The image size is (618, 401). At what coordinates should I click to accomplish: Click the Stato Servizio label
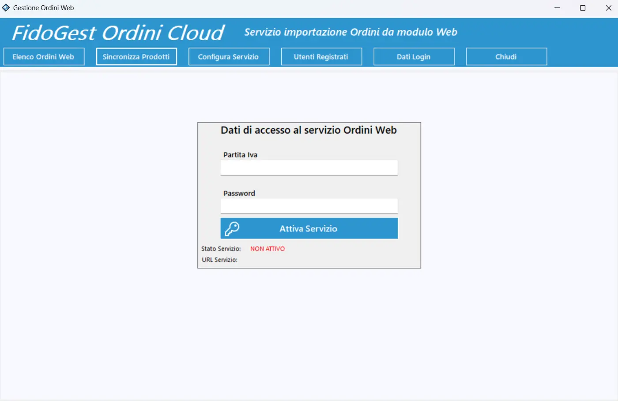coord(221,249)
